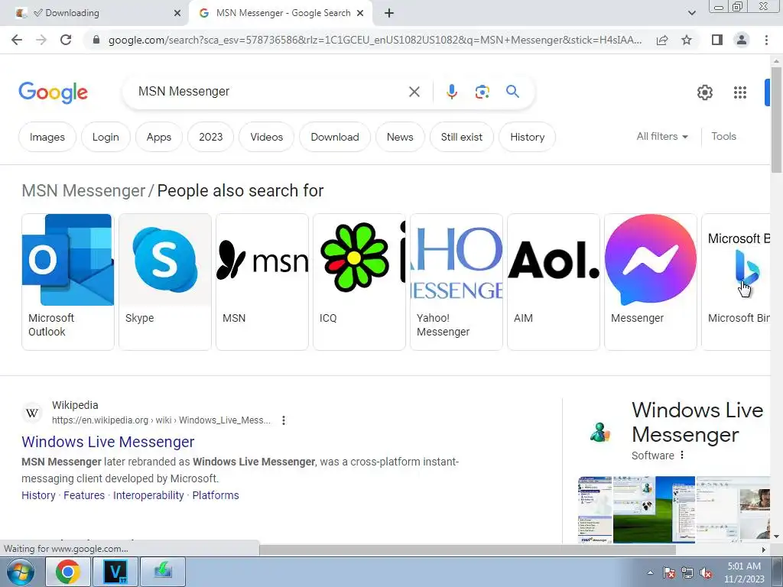The height and width of the screenshot is (587, 783).
Task: Open Google quick settings gear
Action: pos(704,92)
